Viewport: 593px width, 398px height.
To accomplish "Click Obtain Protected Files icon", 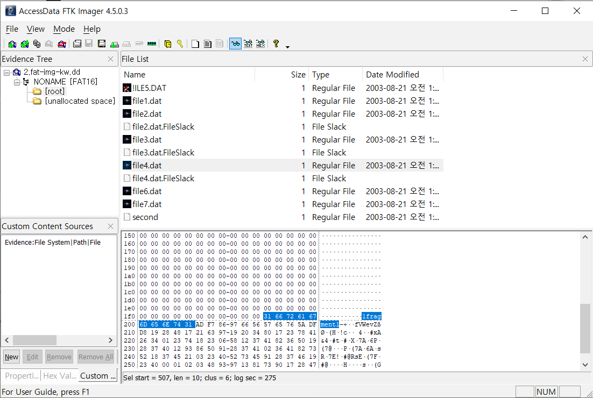I will [x=168, y=44].
